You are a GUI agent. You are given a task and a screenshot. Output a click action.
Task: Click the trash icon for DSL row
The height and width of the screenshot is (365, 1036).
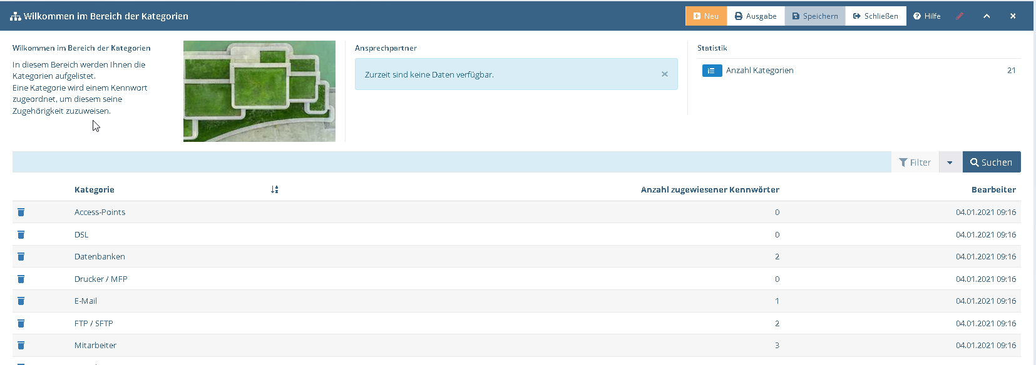click(x=21, y=235)
